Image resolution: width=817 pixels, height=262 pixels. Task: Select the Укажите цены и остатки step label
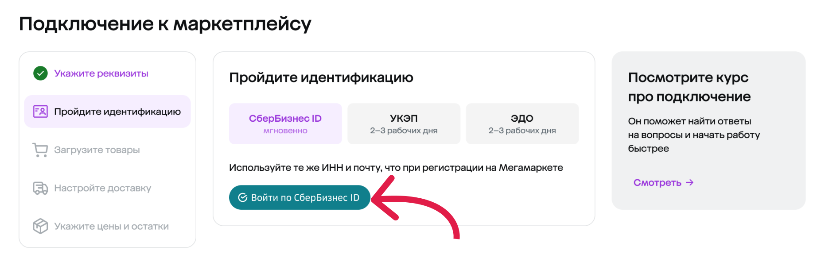pos(111,226)
